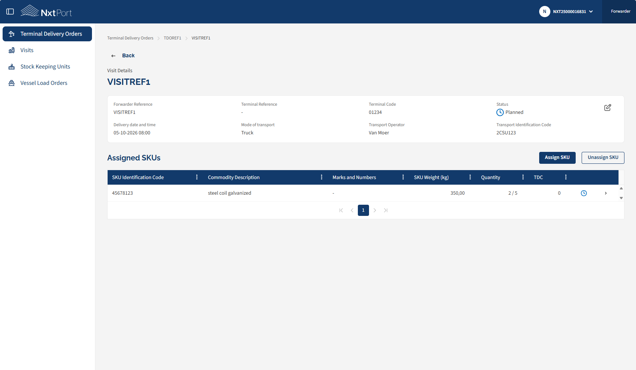Open SKU Identification Code column menu

[x=197, y=177]
